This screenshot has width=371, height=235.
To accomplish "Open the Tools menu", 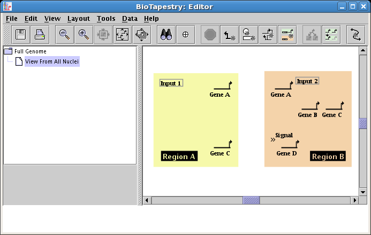I will (106, 18).
